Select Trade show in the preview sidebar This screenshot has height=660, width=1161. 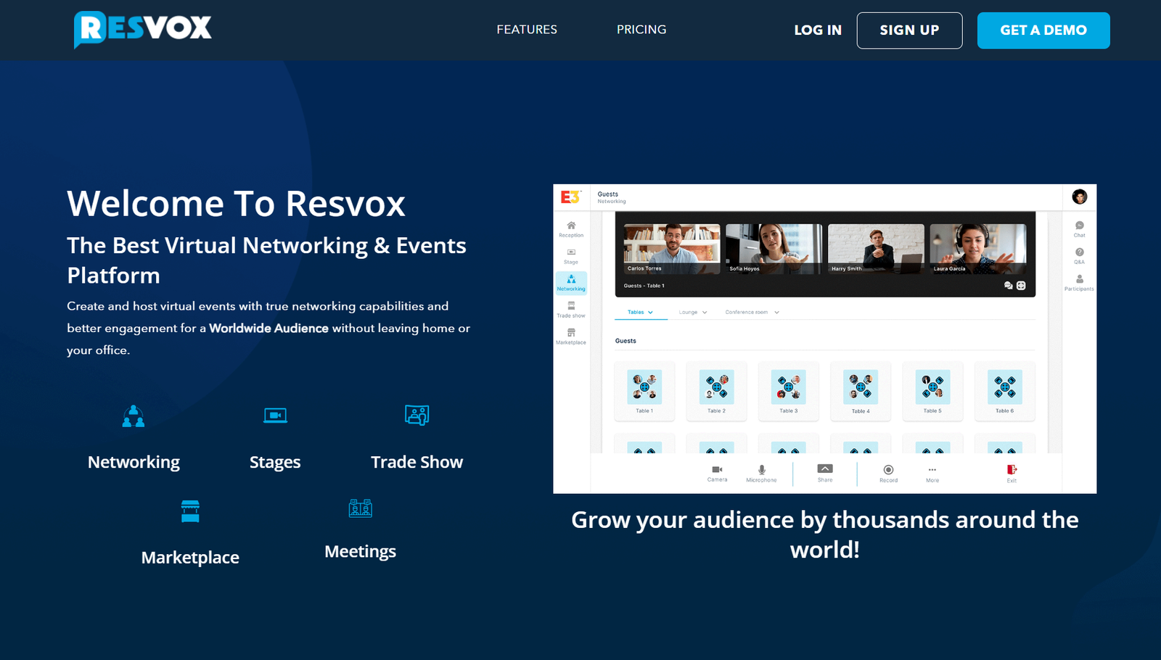pos(571,310)
